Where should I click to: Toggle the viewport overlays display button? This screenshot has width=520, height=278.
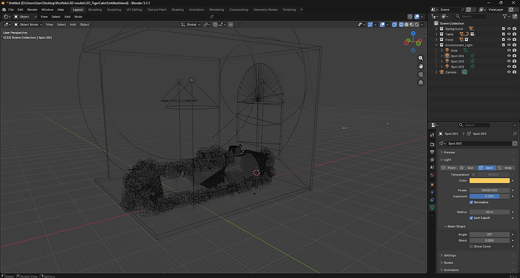(383, 24)
